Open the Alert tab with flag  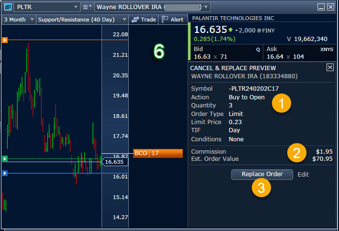point(172,20)
